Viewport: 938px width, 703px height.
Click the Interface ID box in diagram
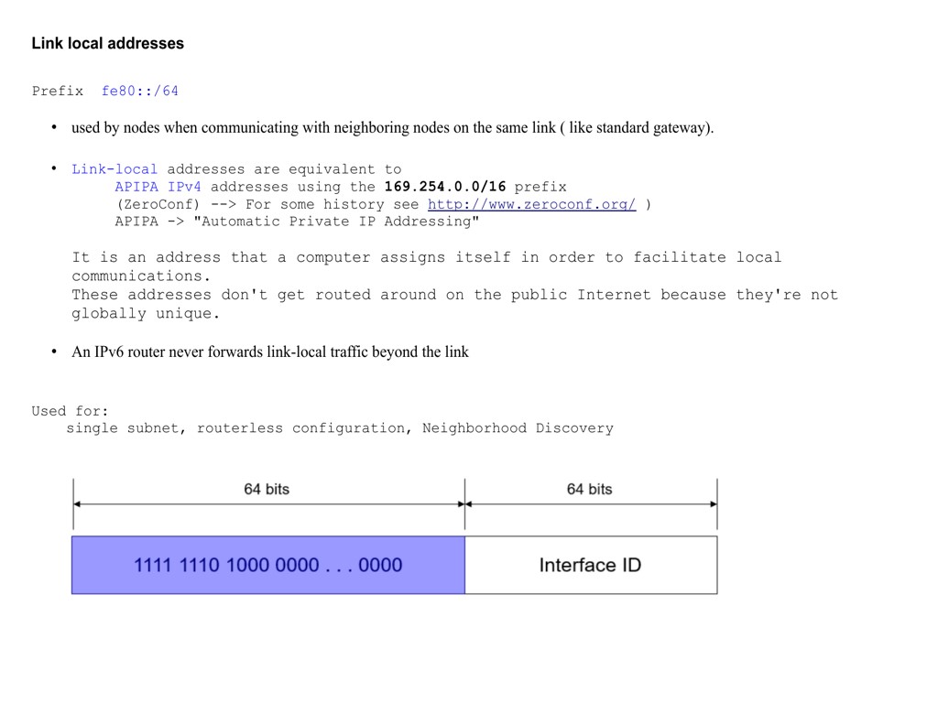point(590,565)
